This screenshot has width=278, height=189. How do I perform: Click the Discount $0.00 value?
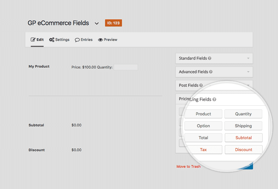click(77, 150)
